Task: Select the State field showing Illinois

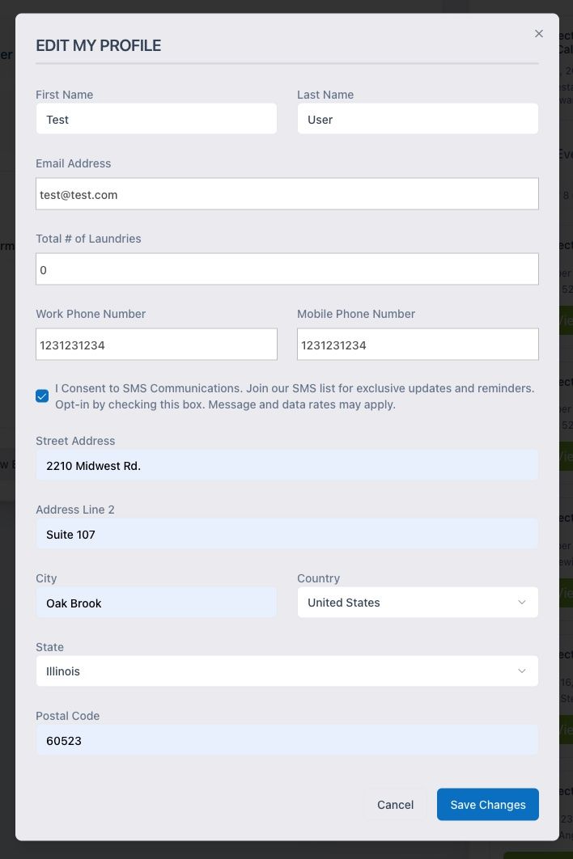Action: (287, 671)
